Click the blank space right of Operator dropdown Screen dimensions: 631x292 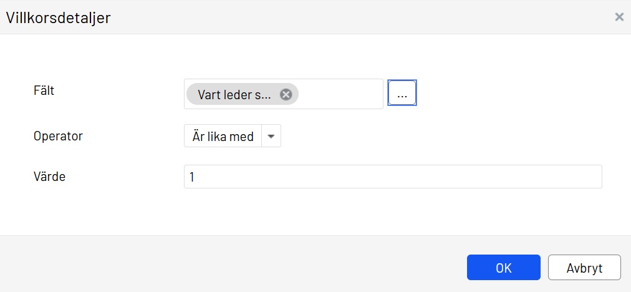pos(436,136)
